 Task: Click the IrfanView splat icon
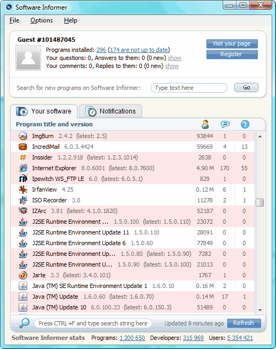click(x=23, y=189)
